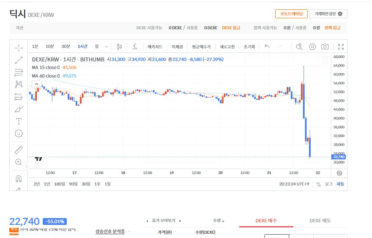Click the 상승신호 분석중 link
Image resolution: width=372 pixels, height=238 pixels.
110,231
